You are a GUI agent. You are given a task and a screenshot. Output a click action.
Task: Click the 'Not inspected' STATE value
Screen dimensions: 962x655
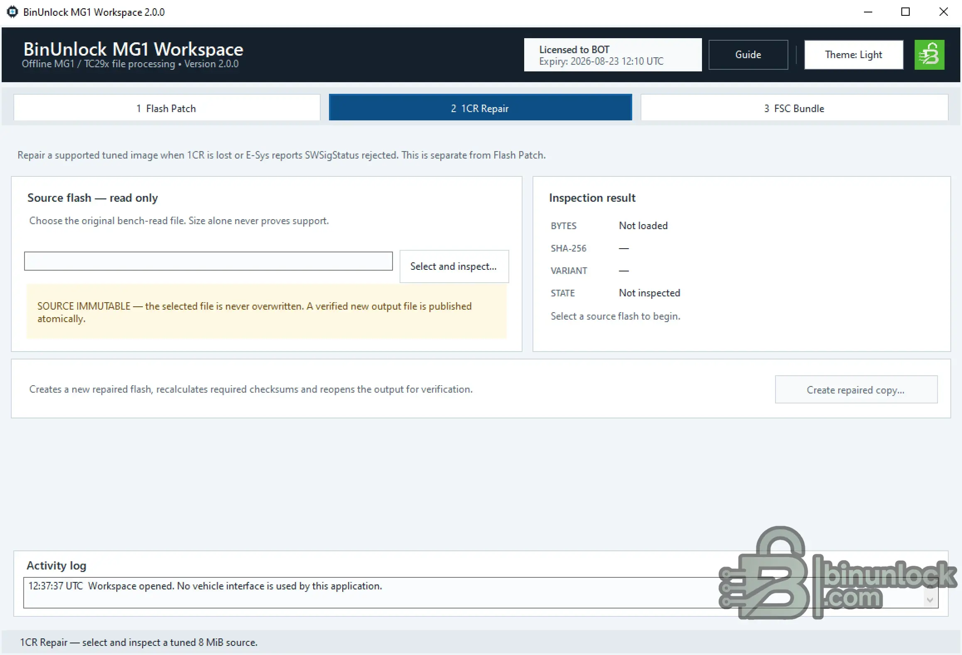click(649, 293)
